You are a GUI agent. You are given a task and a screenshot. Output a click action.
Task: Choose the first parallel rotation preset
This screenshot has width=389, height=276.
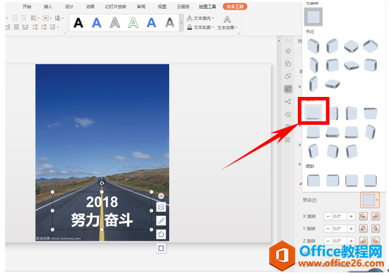(x=313, y=46)
